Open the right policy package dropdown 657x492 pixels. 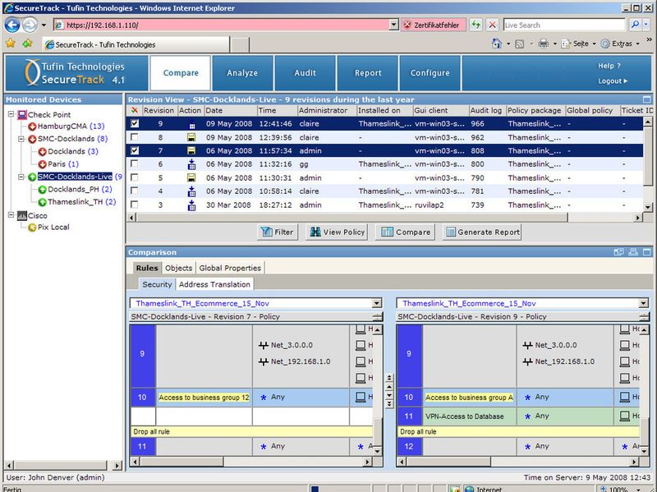tap(644, 303)
